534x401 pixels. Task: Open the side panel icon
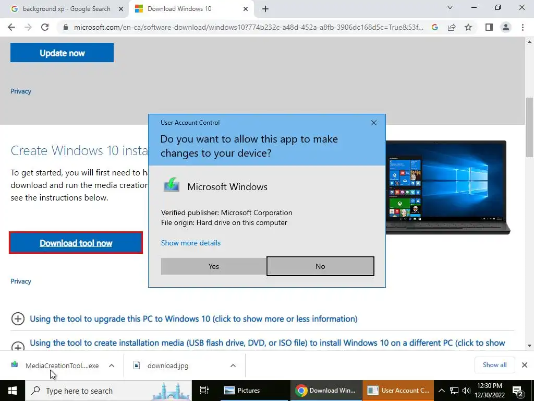[489, 27]
